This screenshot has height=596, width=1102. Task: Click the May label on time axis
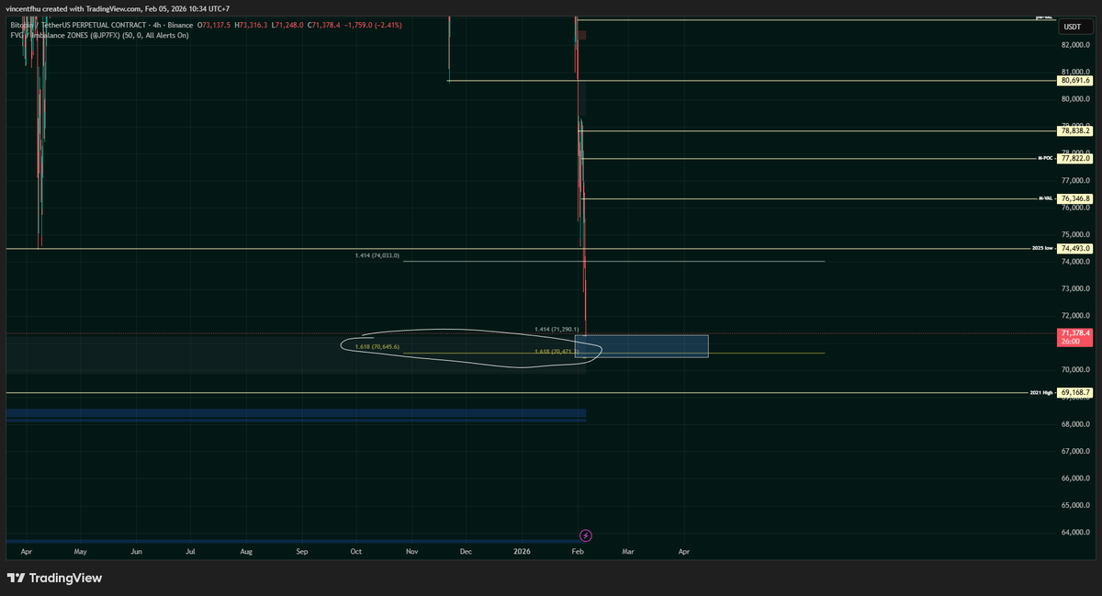pos(80,552)
